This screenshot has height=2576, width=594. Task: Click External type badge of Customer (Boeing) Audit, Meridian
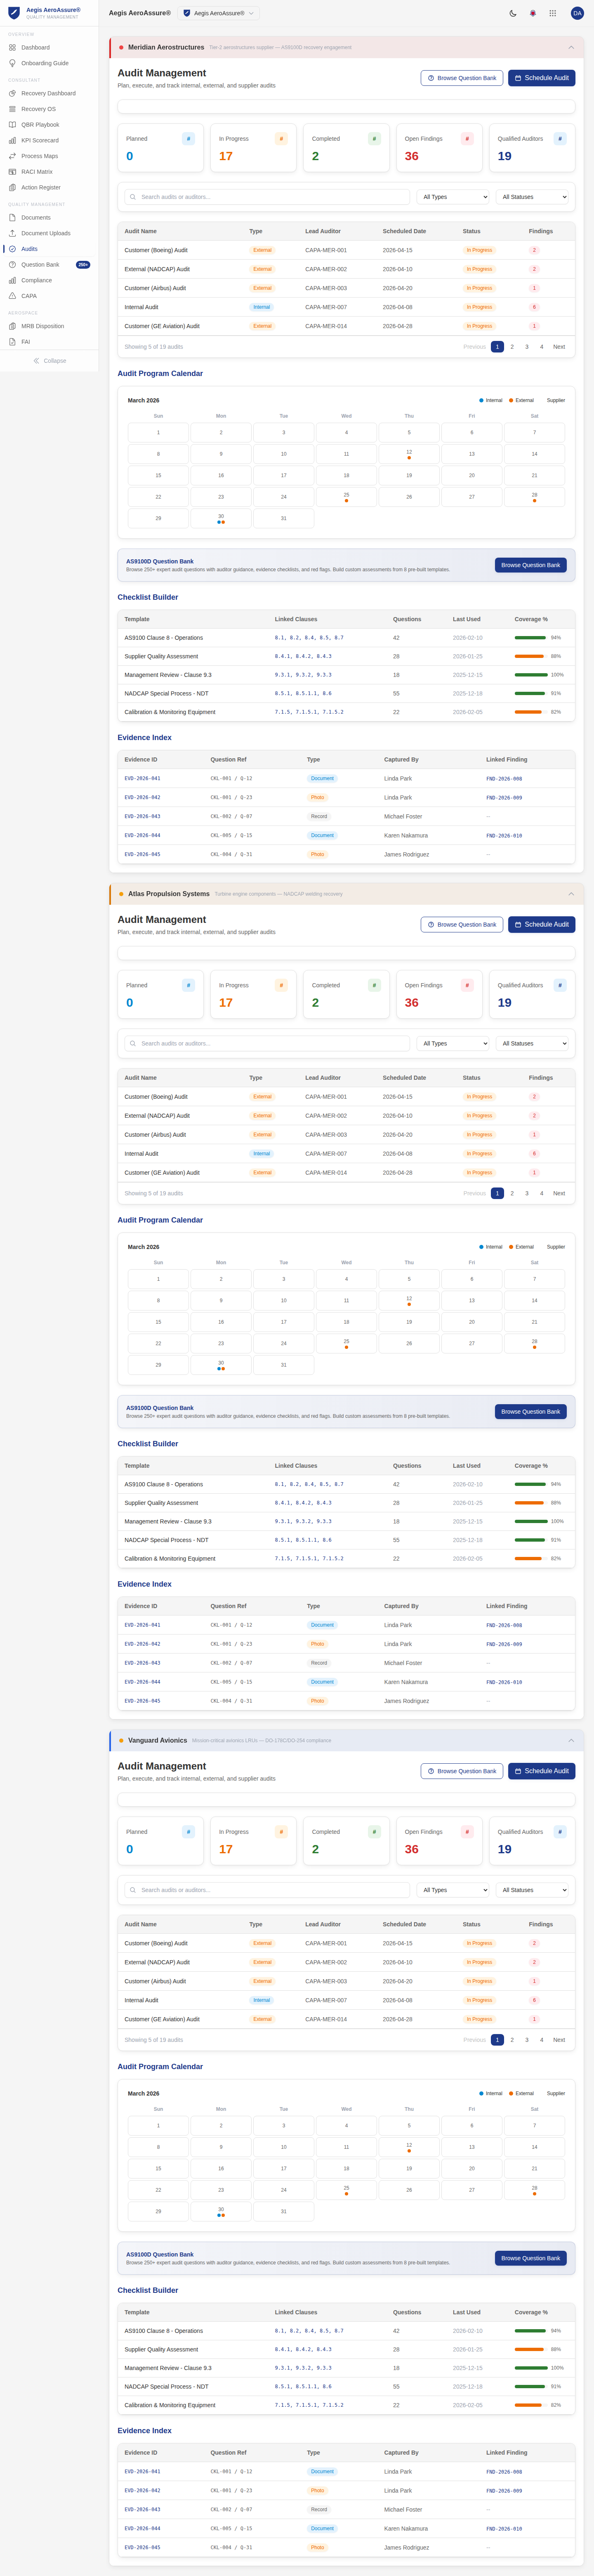[x=262, y=250]
